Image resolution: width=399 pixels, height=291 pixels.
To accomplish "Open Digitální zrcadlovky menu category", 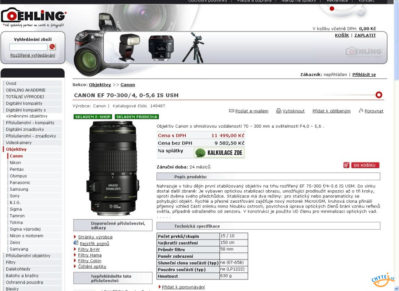I will click(x=25, y=130).
